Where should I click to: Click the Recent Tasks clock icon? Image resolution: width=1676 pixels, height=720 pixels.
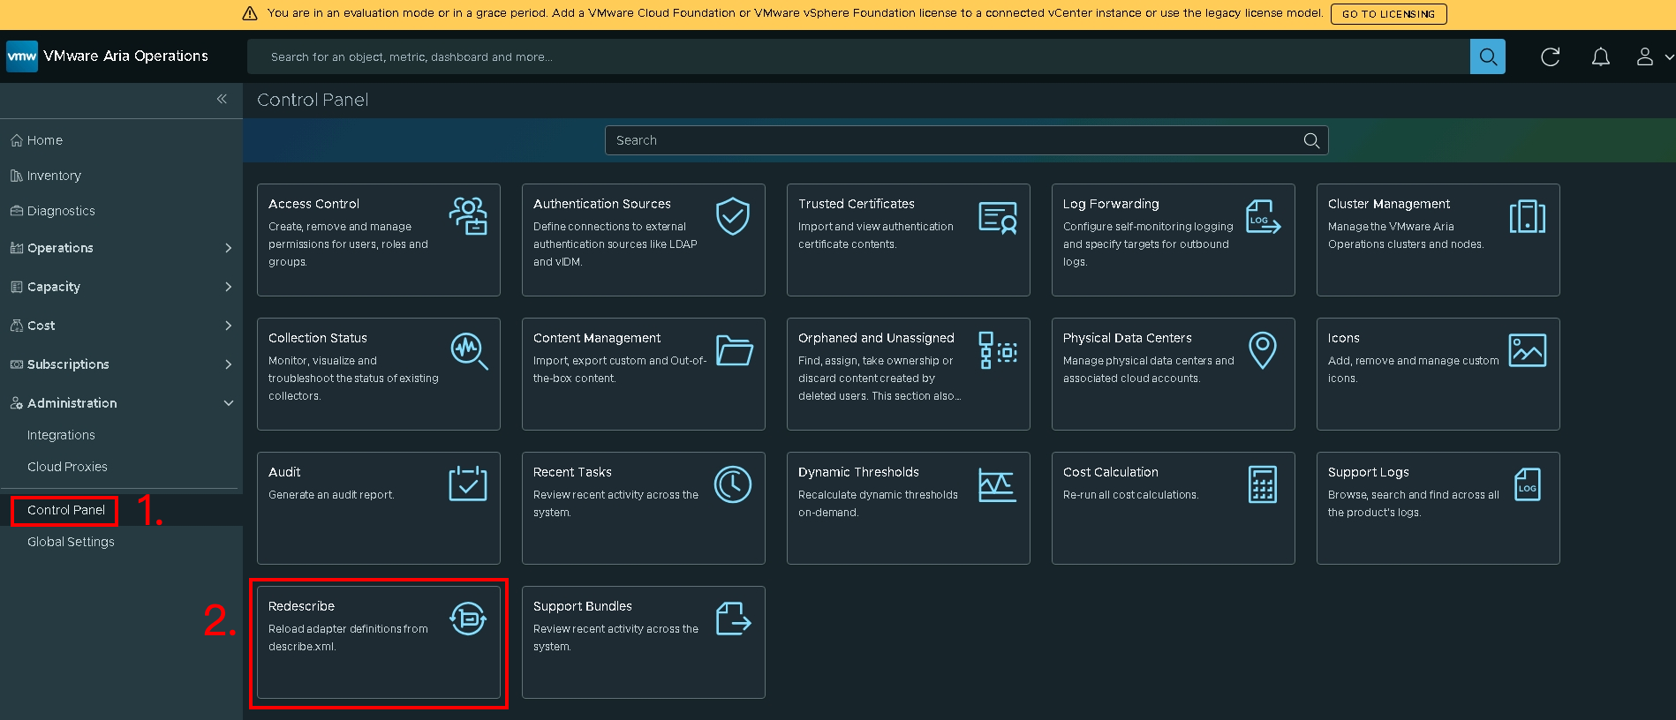pyautogui.click(x=733, y=484)
